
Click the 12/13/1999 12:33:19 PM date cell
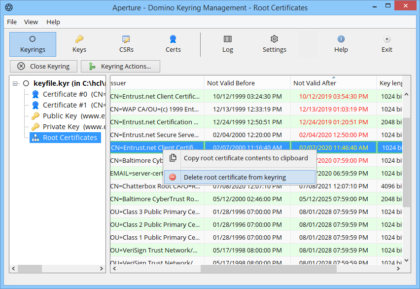(x=247, y=109)
